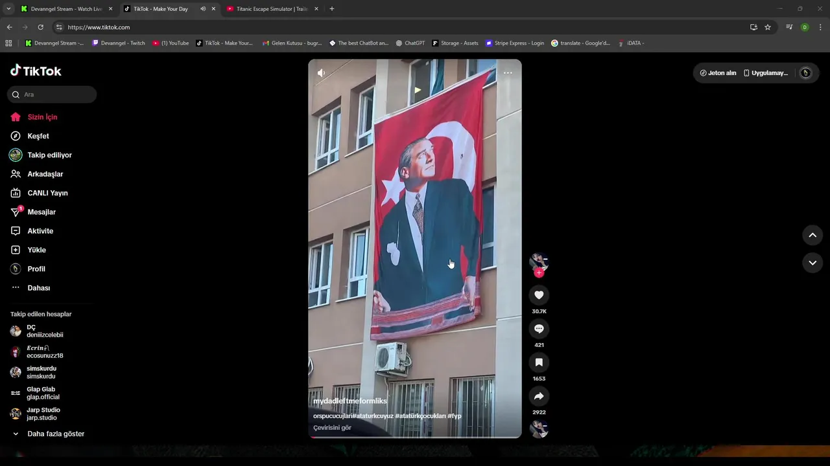Click the #fyp hashtag
The image size is (830, 466).
coord(455,416)
